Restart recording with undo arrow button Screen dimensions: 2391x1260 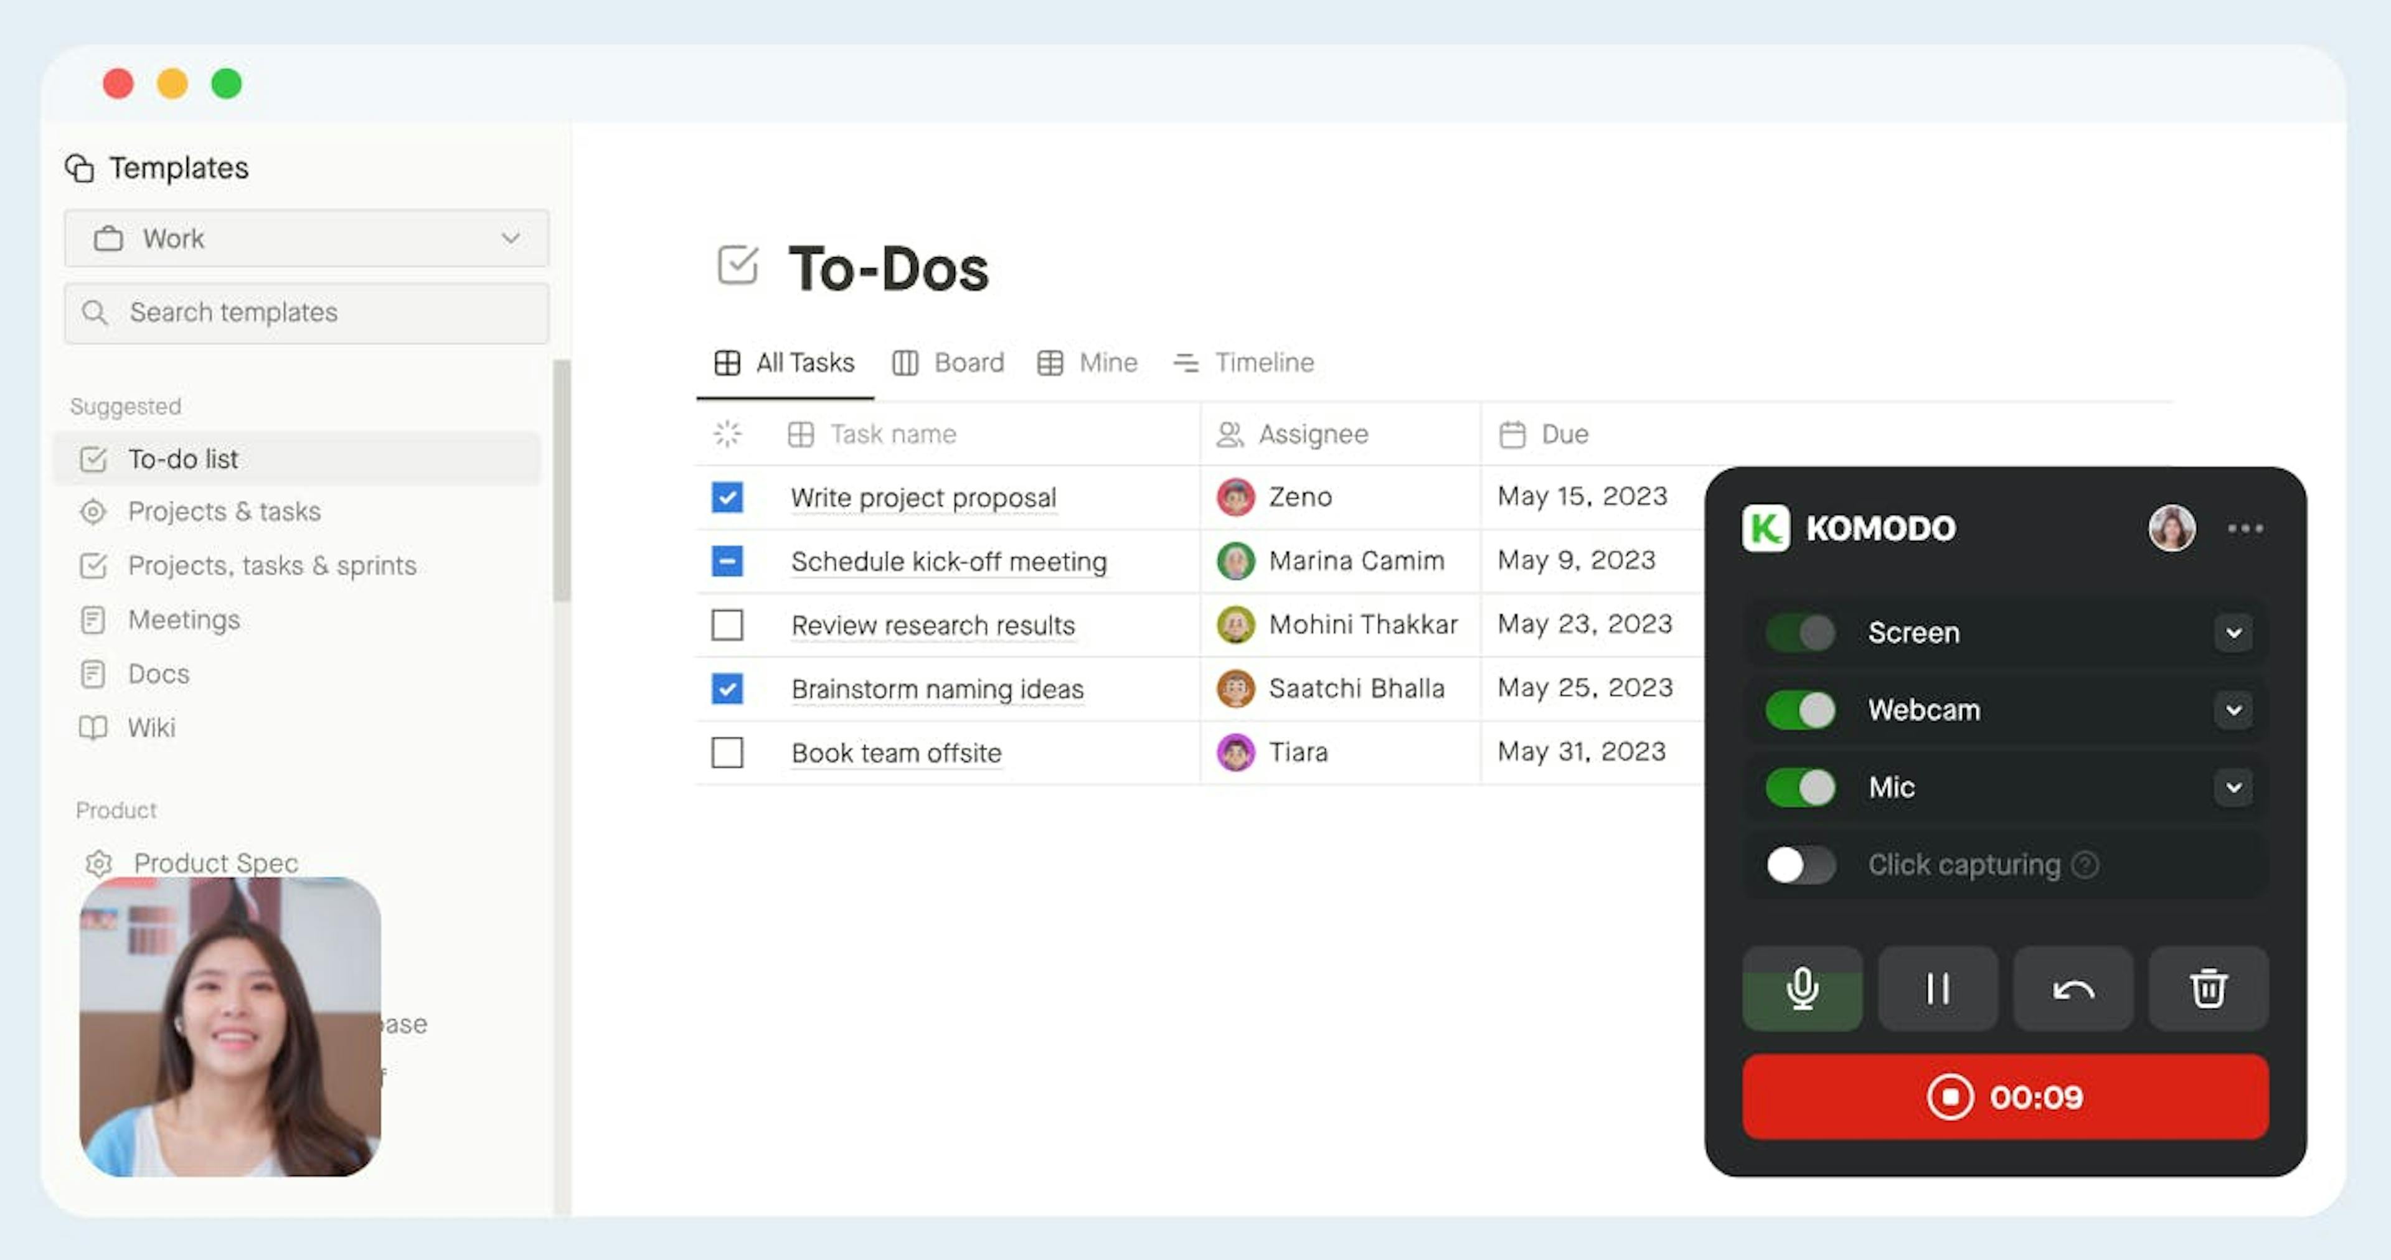coord(2073,988)
